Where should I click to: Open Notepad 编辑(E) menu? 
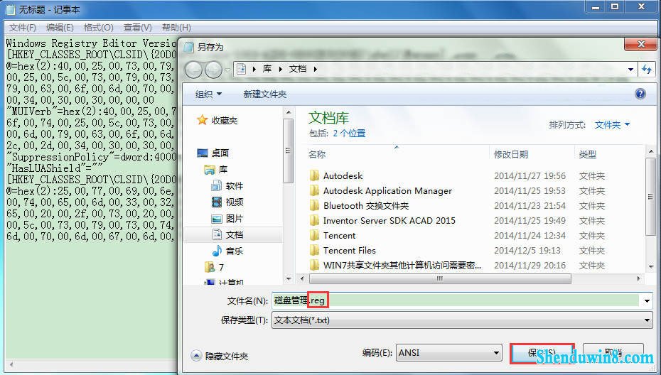(60, 28)
